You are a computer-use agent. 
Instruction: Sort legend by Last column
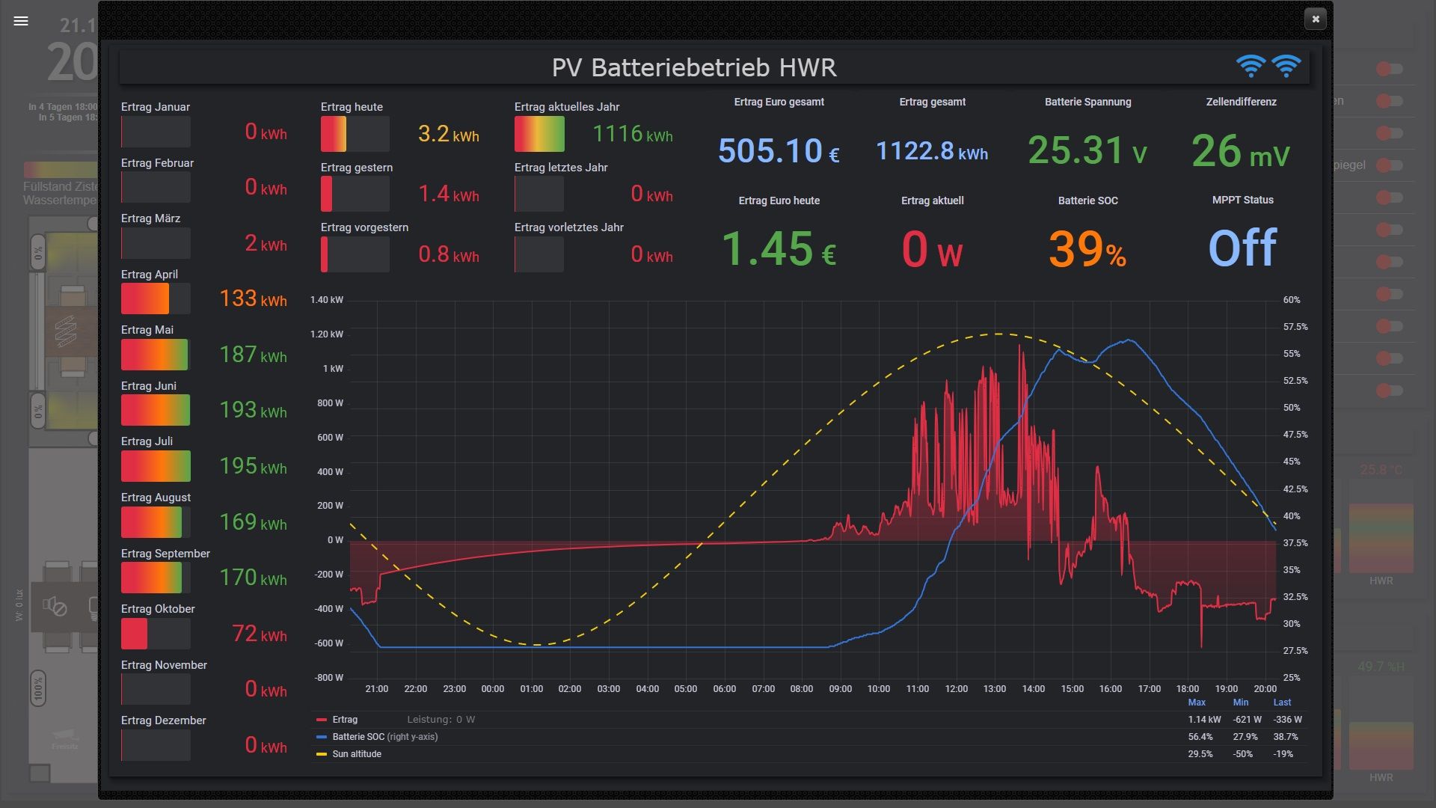tap(1282, 703)
